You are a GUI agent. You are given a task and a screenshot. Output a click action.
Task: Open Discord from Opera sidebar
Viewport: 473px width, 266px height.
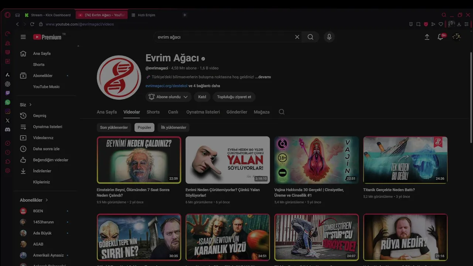point(7,130)
